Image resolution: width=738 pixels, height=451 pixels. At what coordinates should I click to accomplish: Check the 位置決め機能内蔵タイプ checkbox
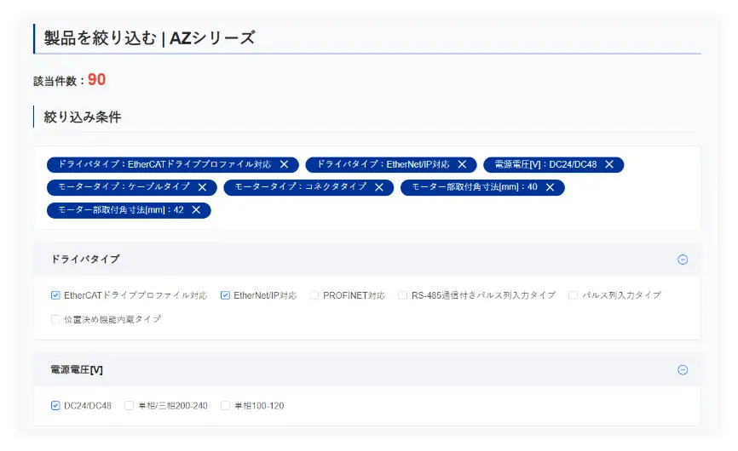(x=55, y=319)
